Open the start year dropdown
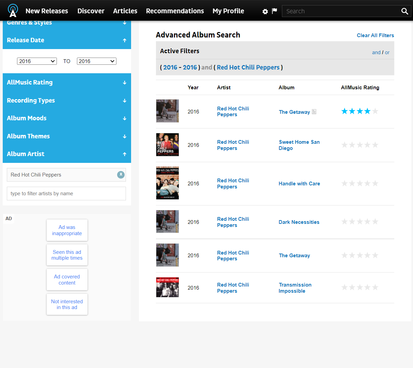 37,61
